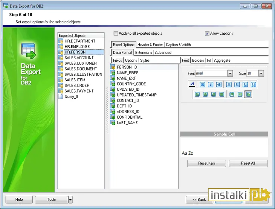Select the Query_0 document icon
275x209 pixels.
[61, 97]
